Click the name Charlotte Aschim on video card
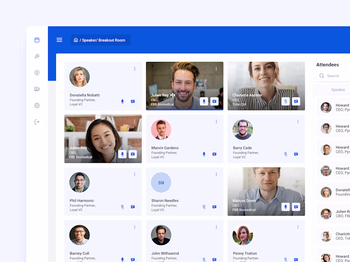This screenshot has height=262, width=350. pos(247,95)
